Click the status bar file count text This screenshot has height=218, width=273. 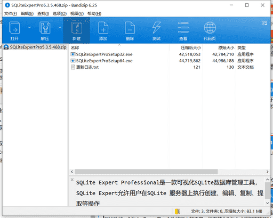(x=227, y=211)
